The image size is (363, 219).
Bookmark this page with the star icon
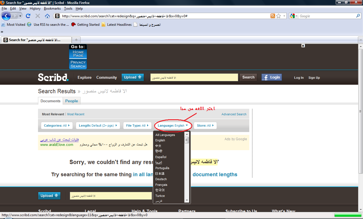[278, 16]
